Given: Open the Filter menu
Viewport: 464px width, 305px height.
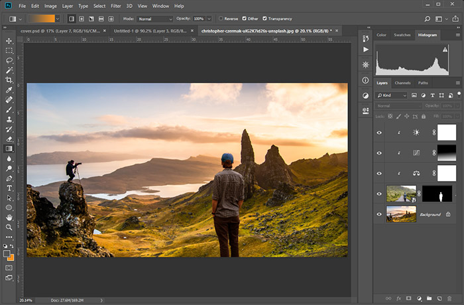Looking at the screenshot, I should pos(116,6).
